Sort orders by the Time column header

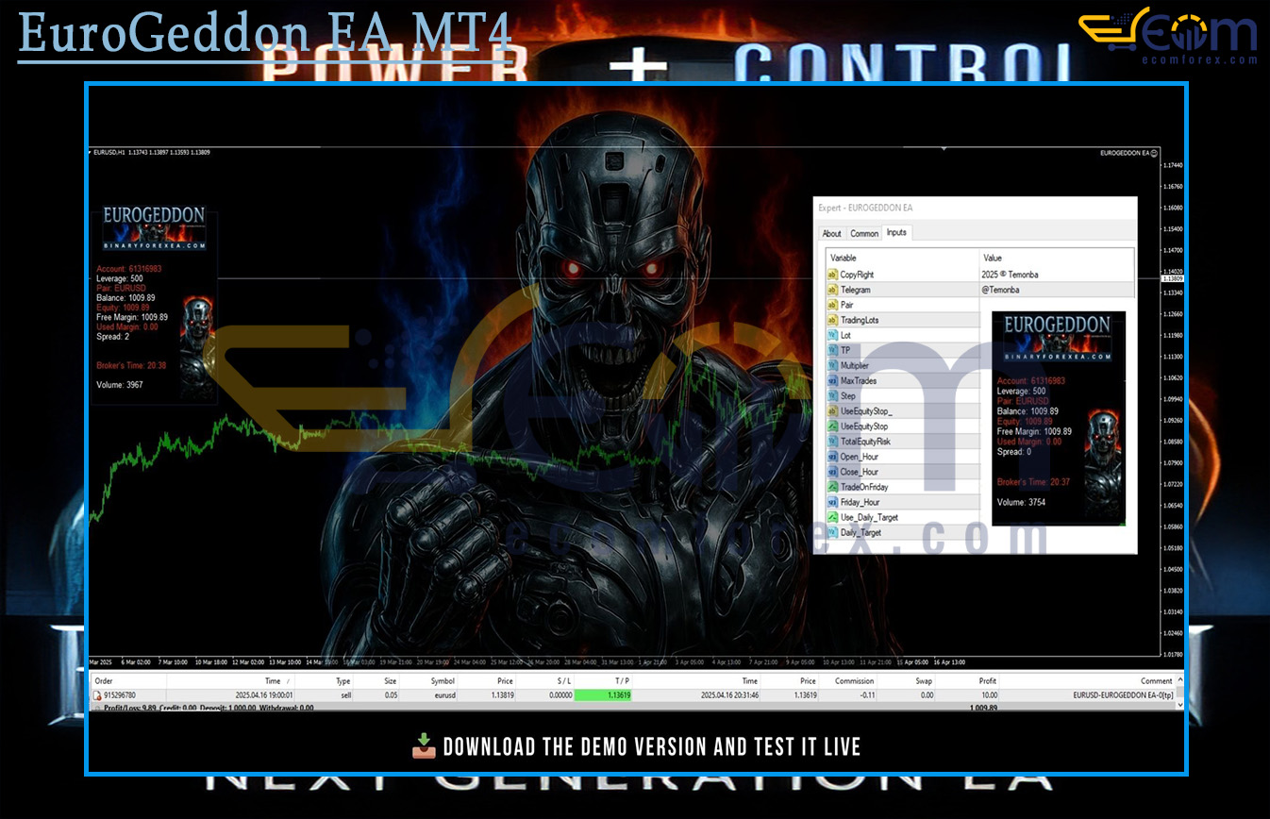tap(273, 680)
